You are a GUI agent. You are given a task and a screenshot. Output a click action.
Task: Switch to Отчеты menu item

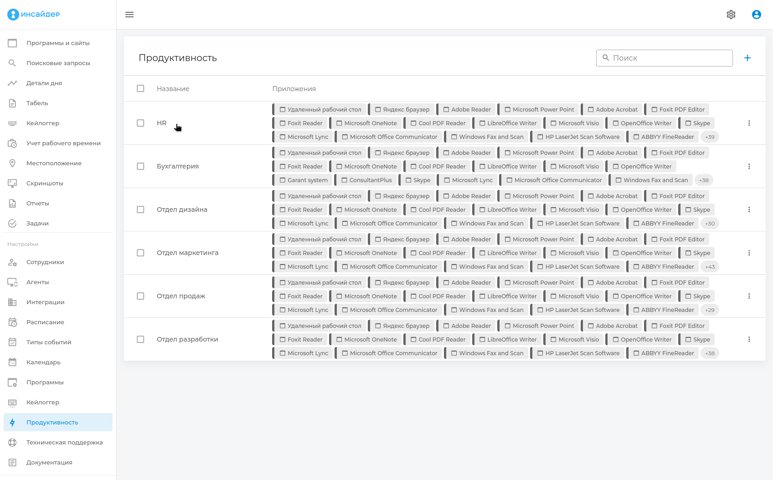pos(37,203)
